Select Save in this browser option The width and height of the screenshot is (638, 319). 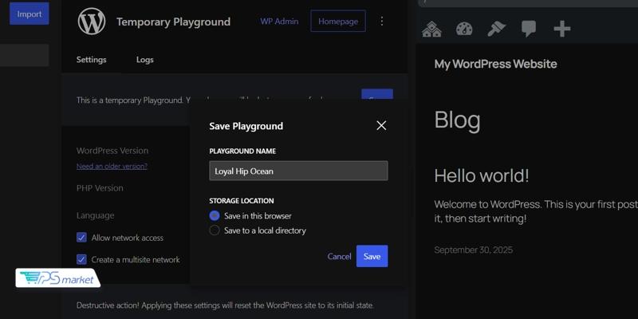pos(215,216)
